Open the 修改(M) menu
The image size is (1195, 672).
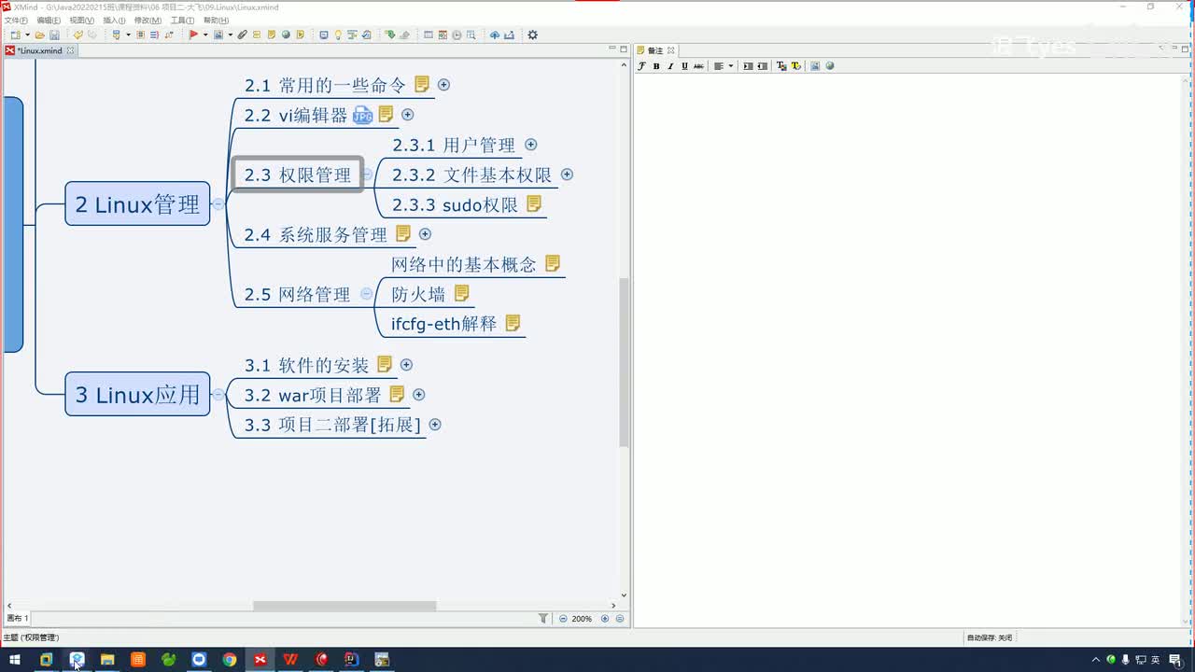(x=148, y=20)
